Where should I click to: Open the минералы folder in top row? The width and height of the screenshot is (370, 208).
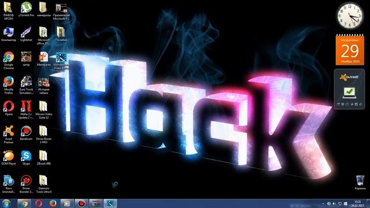point(43,10)
